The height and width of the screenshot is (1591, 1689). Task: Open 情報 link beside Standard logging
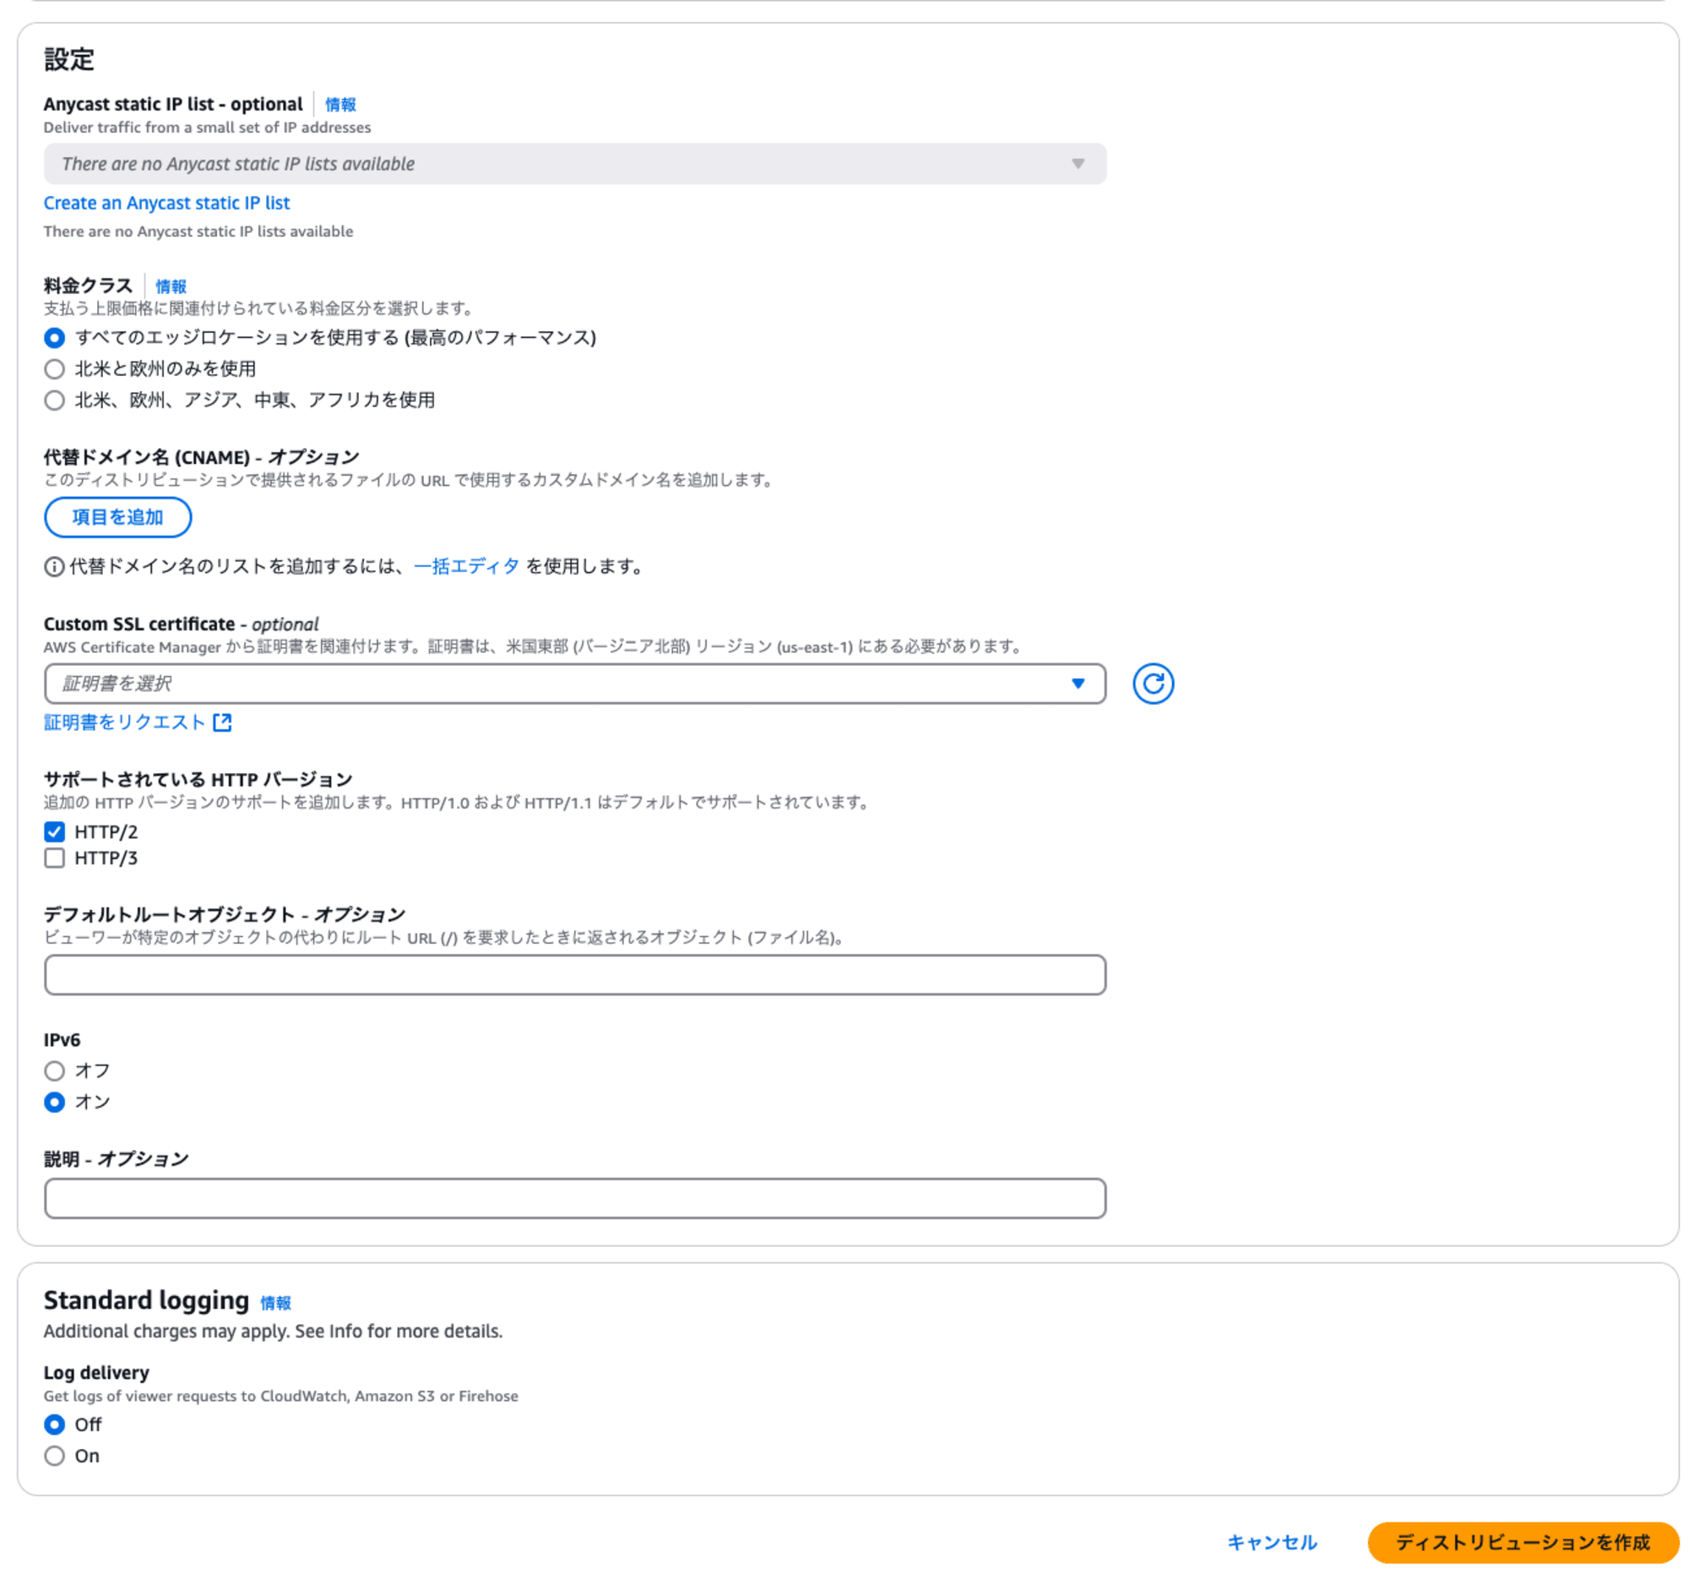pos(275,1303)
